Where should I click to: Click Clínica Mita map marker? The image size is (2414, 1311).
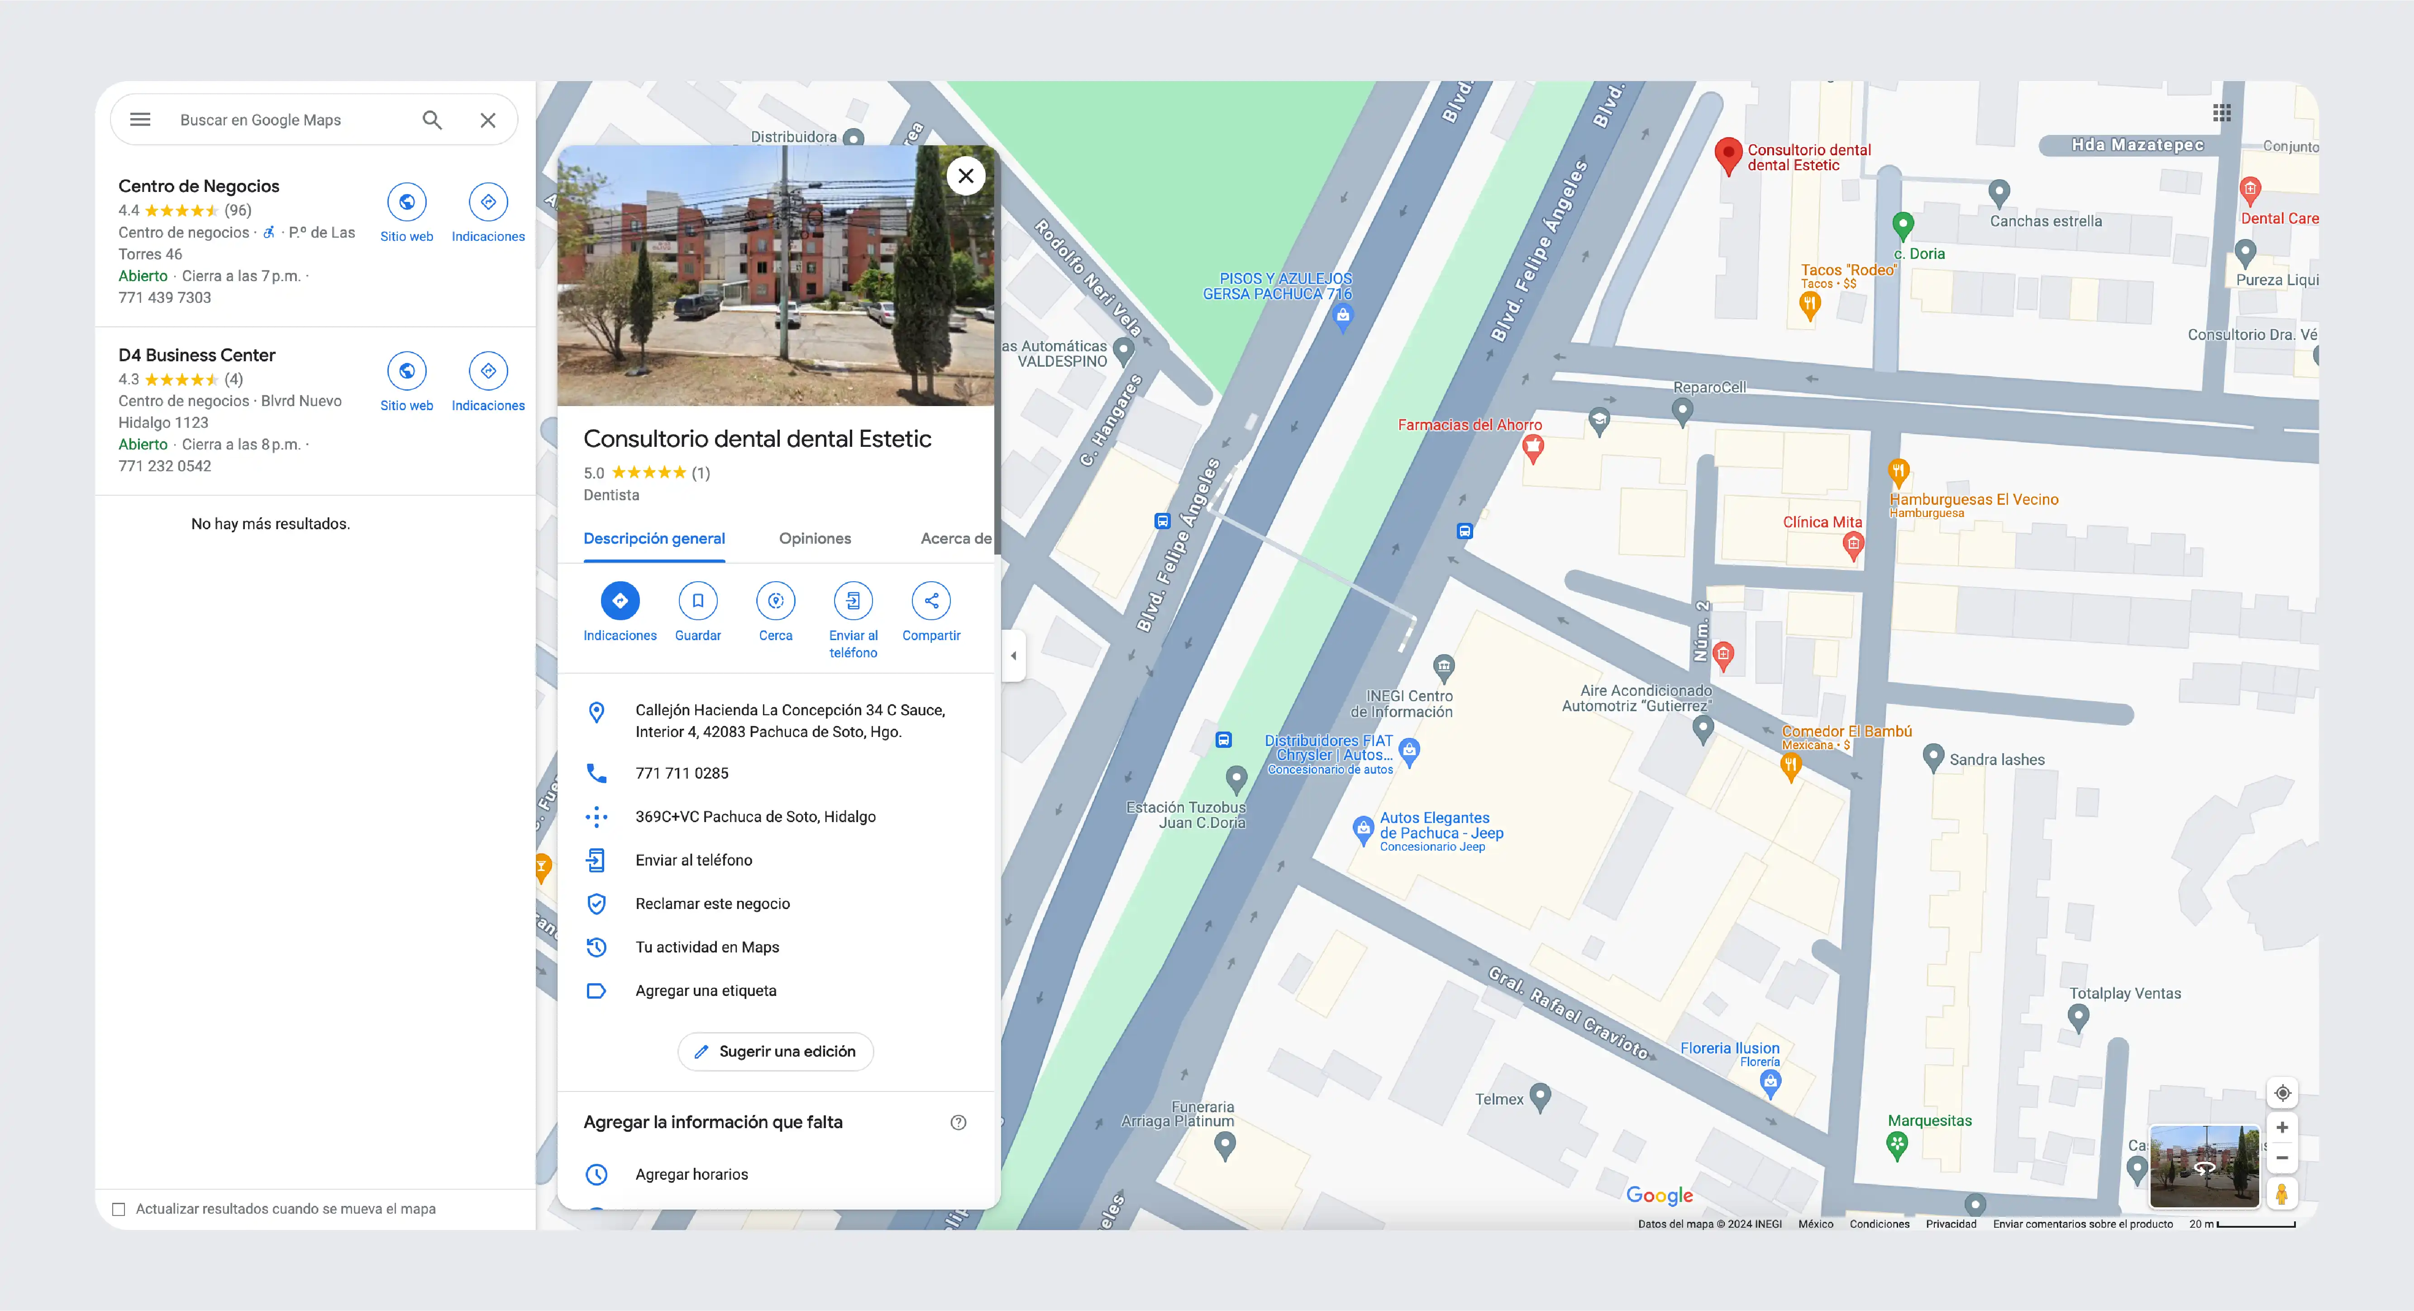(x=1853, y=545)
